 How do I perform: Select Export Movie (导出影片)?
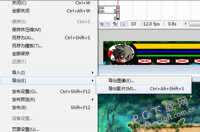click(143, 89)
